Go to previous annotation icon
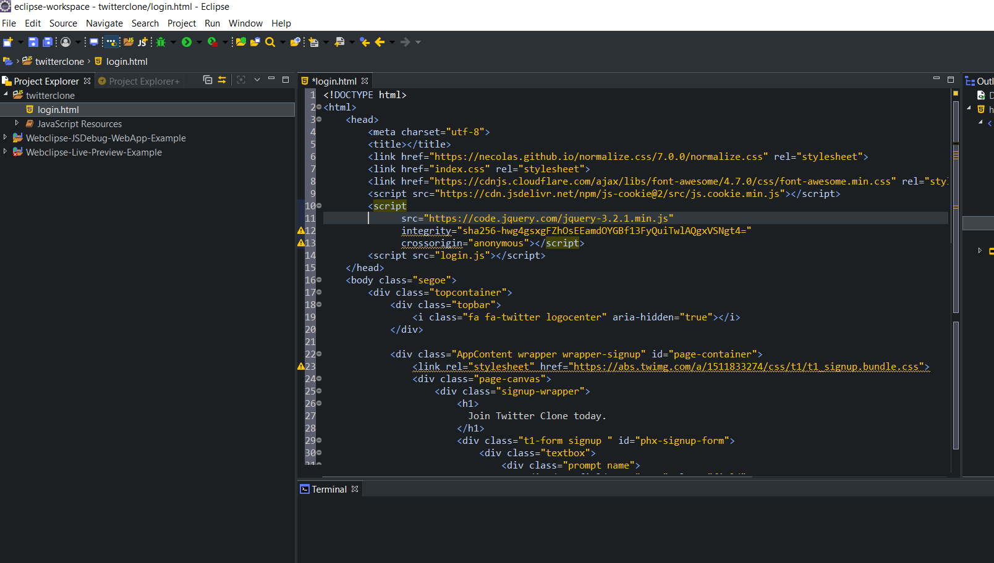This screenshot has height=563, width=994. tap(339, 42)
